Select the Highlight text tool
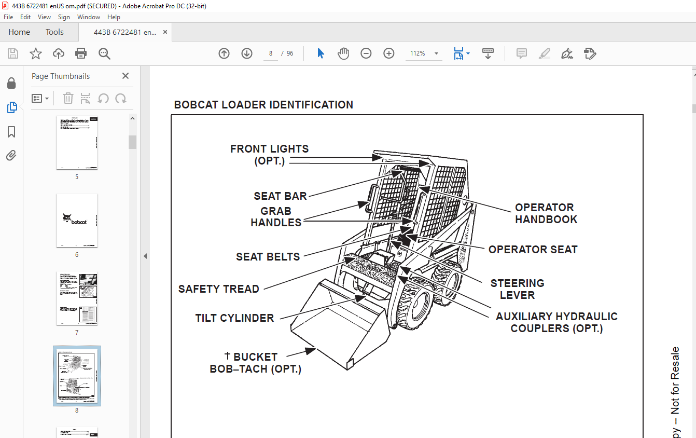 545,53
